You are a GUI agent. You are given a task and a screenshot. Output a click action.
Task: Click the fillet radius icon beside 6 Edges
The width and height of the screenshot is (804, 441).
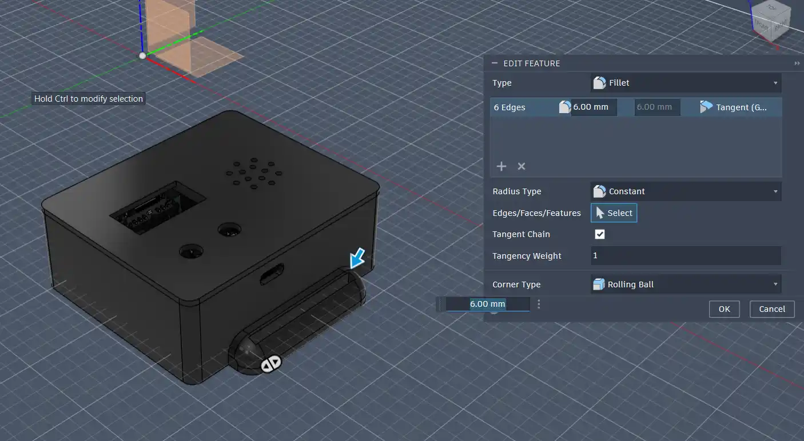564,107
